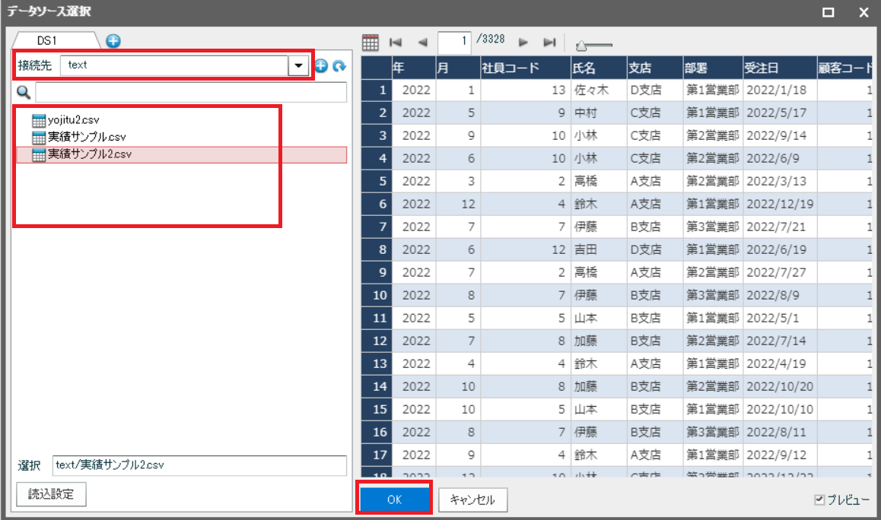The width and height of the screenshot is (881, 520).
Task: Click the 2022/3/13 date cell
Action: 780,182
